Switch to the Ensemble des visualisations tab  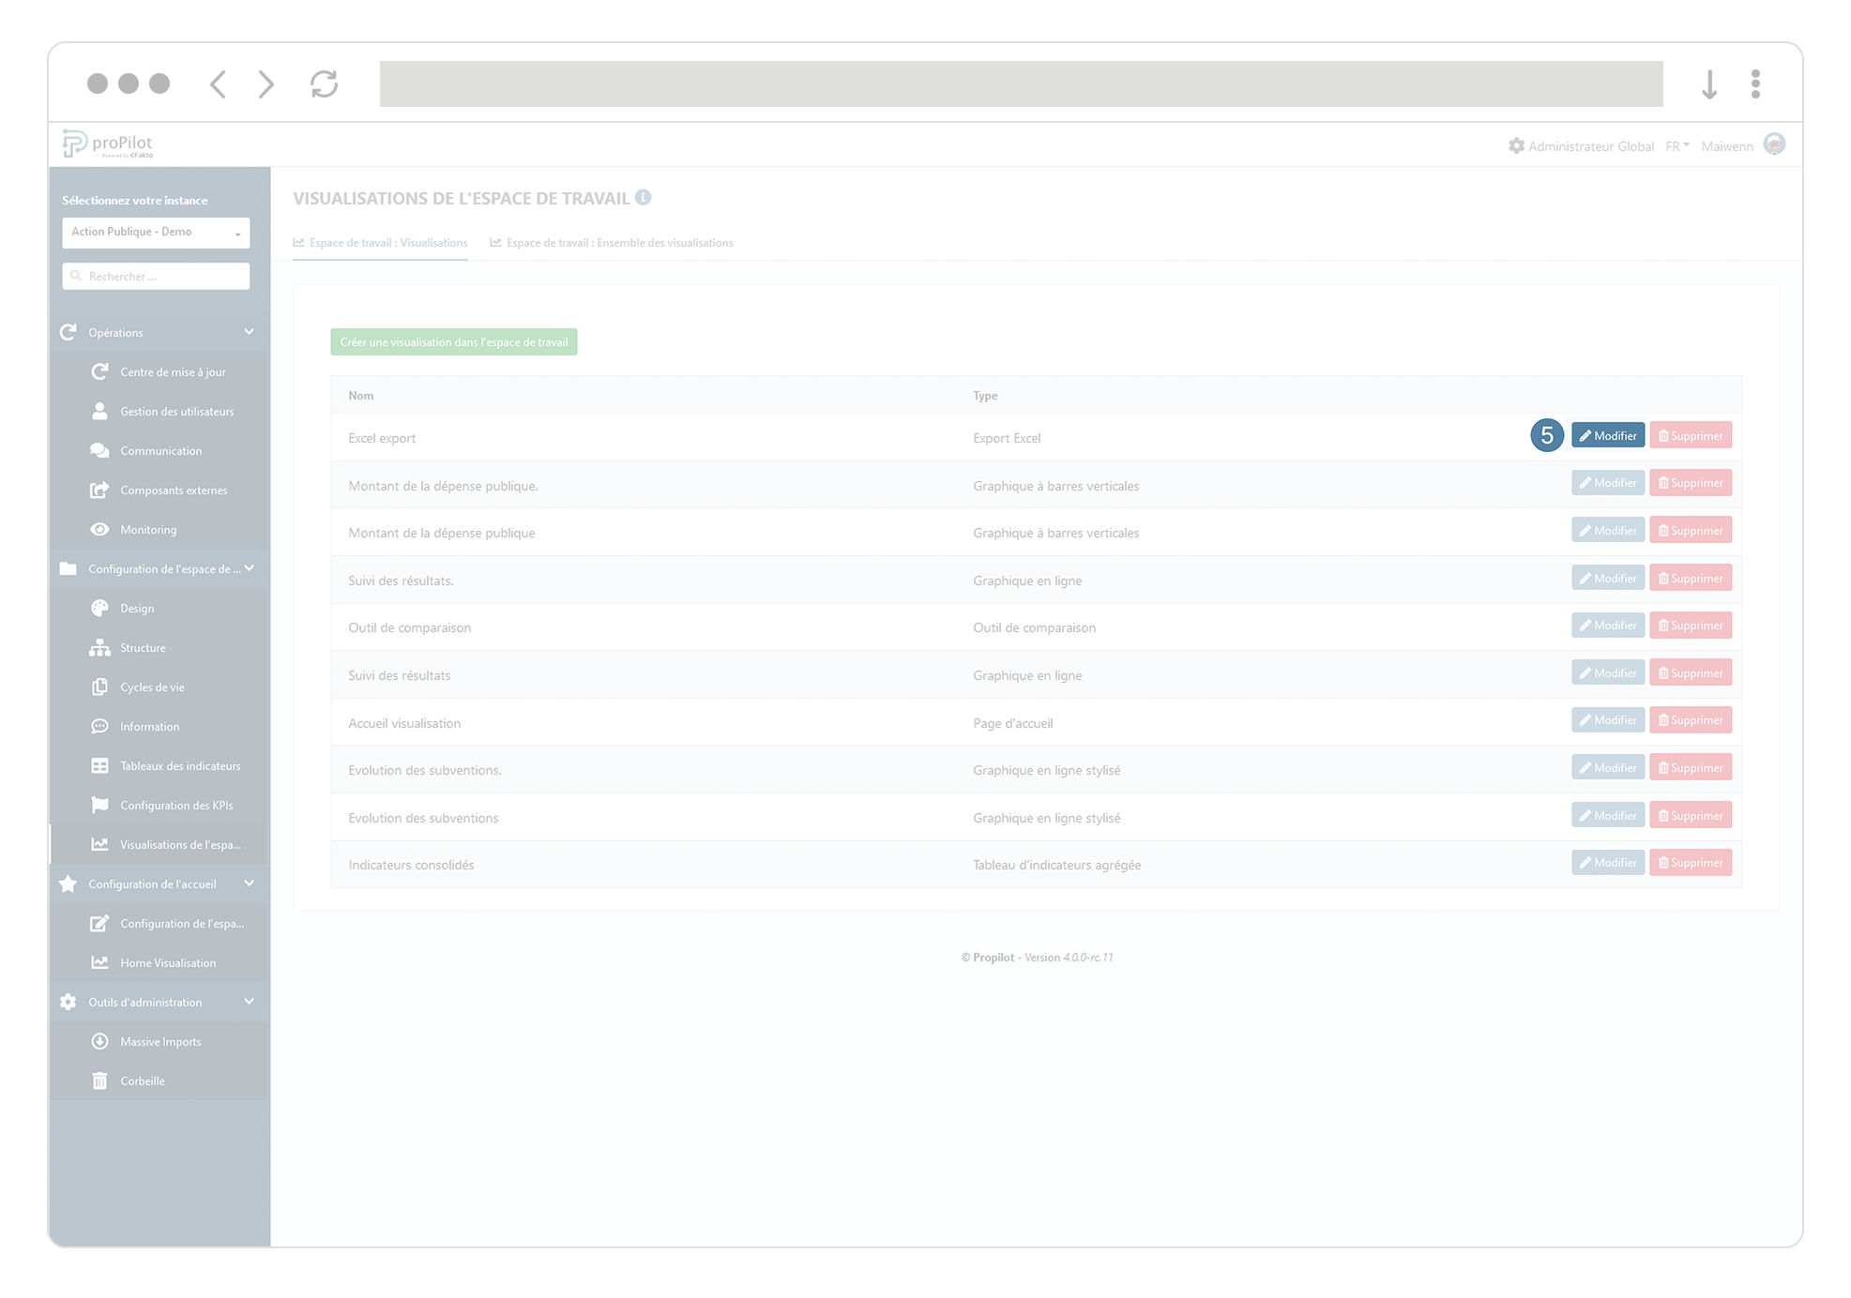[619, 242]
